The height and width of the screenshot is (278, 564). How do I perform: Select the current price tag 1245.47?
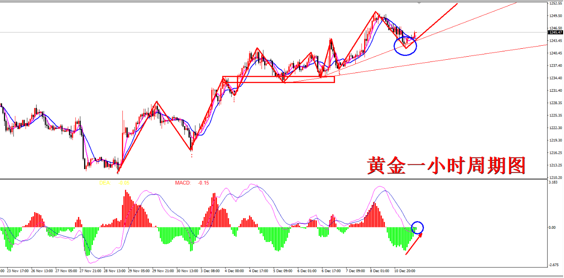pyautogui.click(x=556, y=32)
